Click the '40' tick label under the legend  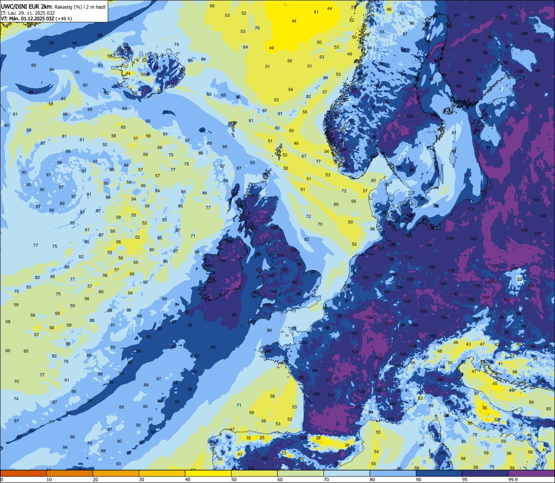[188, 480]
